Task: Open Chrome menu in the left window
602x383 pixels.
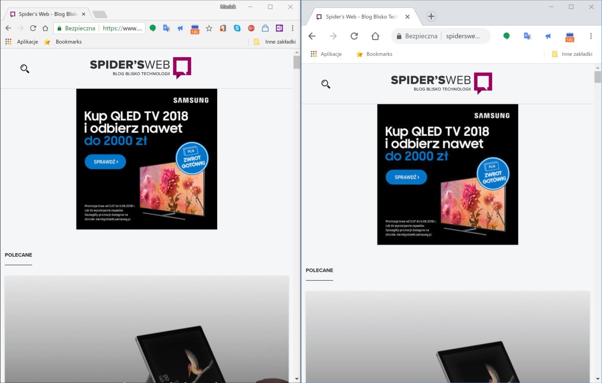Action: (x=293, y=28)
